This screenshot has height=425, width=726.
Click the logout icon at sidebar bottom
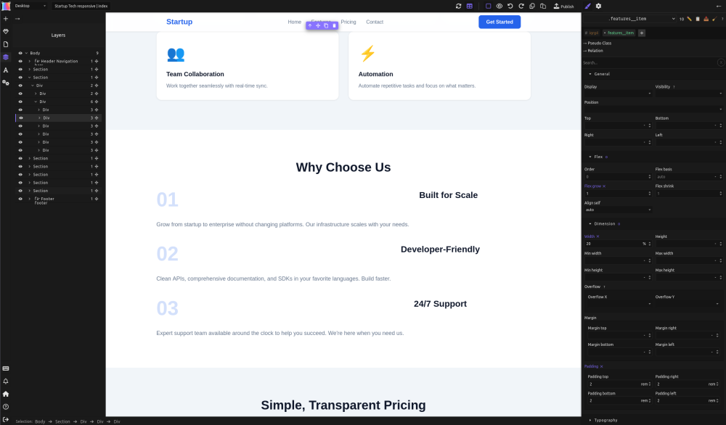click(6, 419)
